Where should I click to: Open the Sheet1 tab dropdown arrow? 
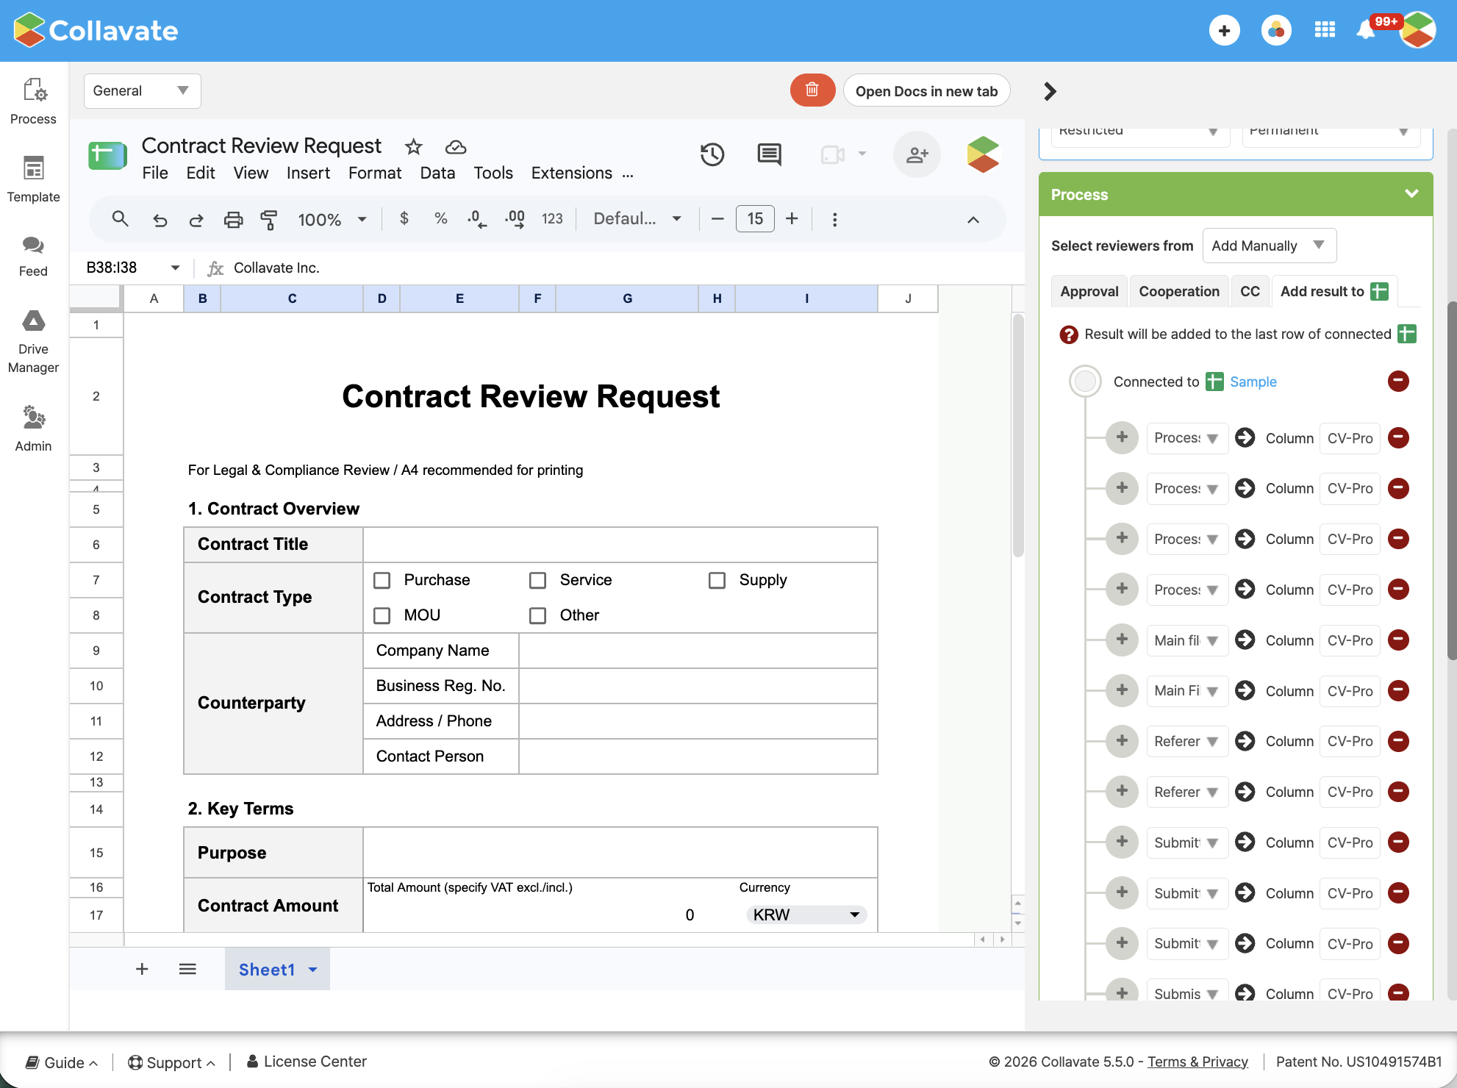(313, 970)
